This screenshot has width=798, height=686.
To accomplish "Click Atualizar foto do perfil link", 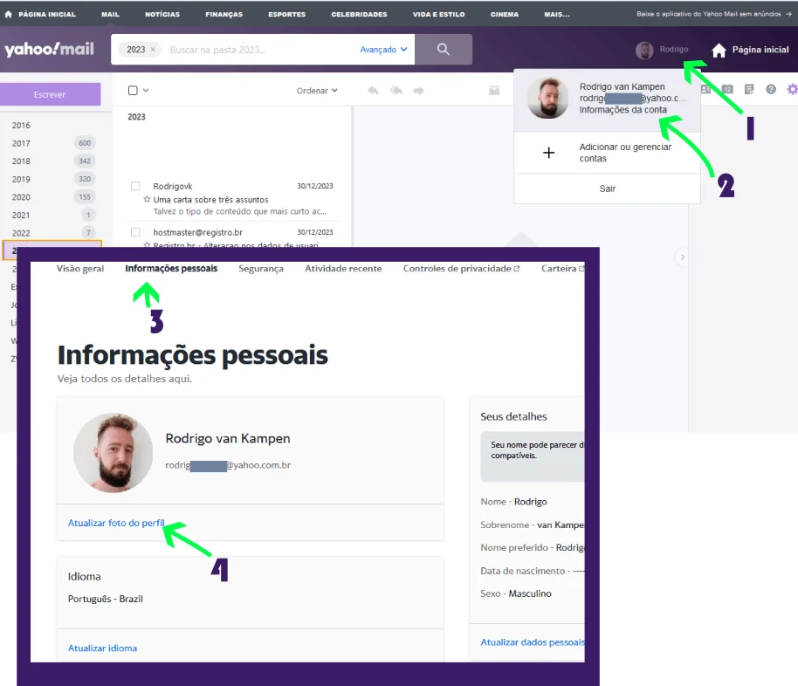I will 116,523.
